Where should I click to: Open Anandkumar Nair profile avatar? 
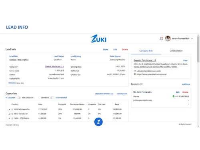168,38
